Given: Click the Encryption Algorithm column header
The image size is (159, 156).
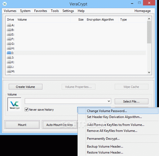Looking at the screenshot, I should pos(102,20).
